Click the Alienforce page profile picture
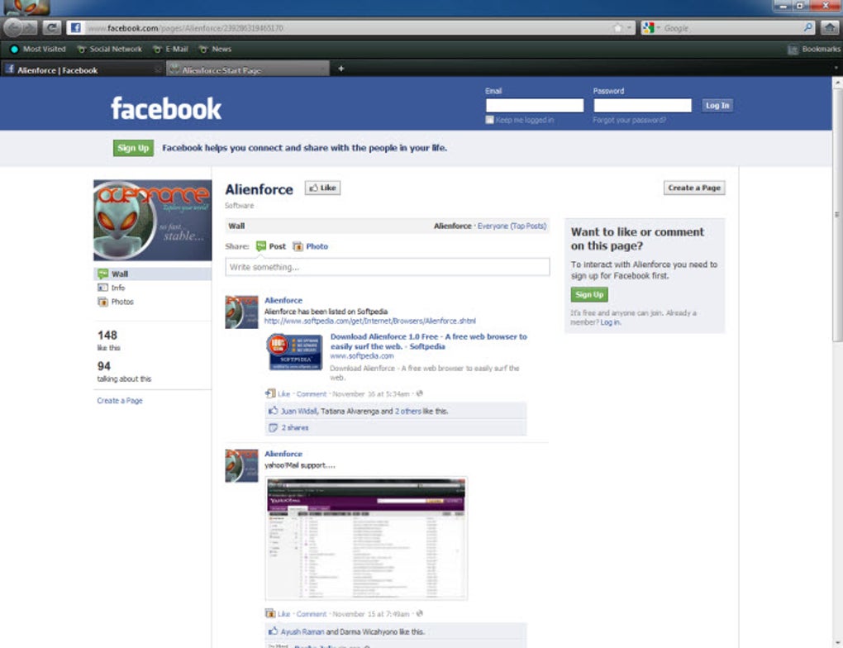Image resolution: width=843 pixels, height=648 pixels. [x=153, y=220]
